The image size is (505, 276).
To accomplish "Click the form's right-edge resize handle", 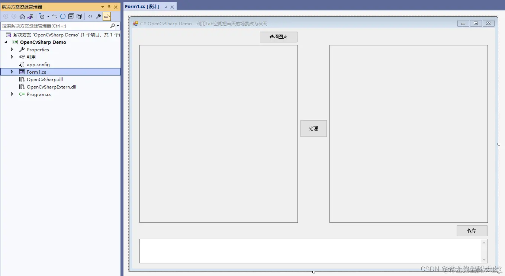I will pyautogui.click(x=499, y=144).
